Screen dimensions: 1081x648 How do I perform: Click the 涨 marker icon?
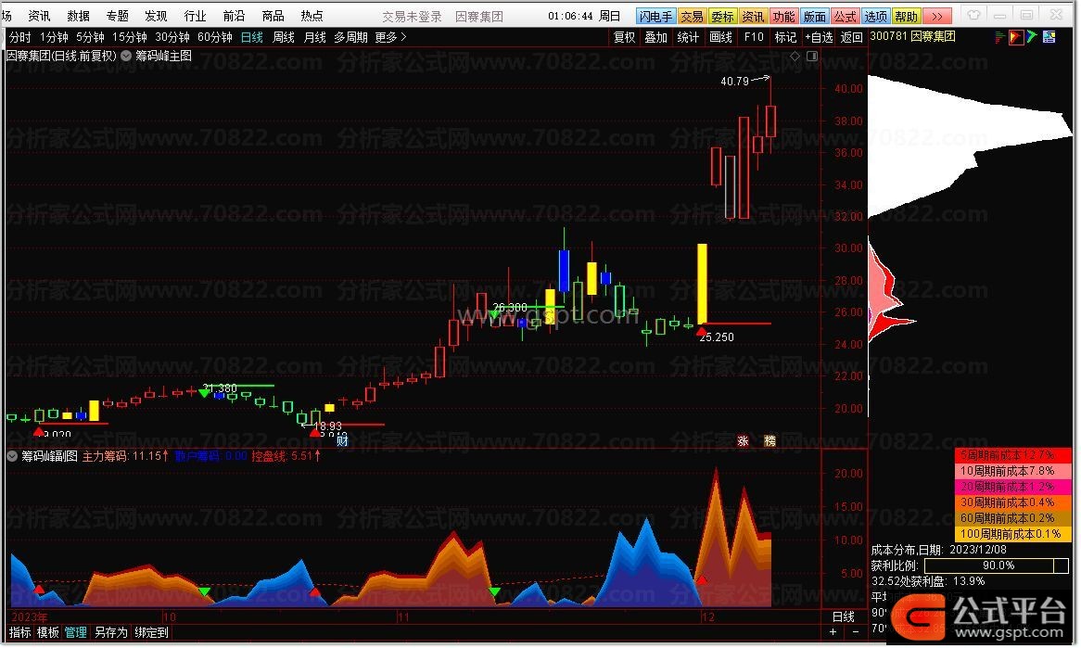(743, 441)
